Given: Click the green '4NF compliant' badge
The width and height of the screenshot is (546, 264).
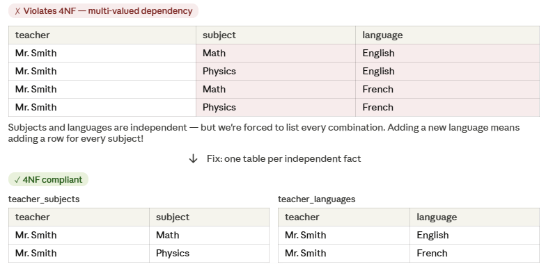Looking at the screenshot, I should pos(49,179).
